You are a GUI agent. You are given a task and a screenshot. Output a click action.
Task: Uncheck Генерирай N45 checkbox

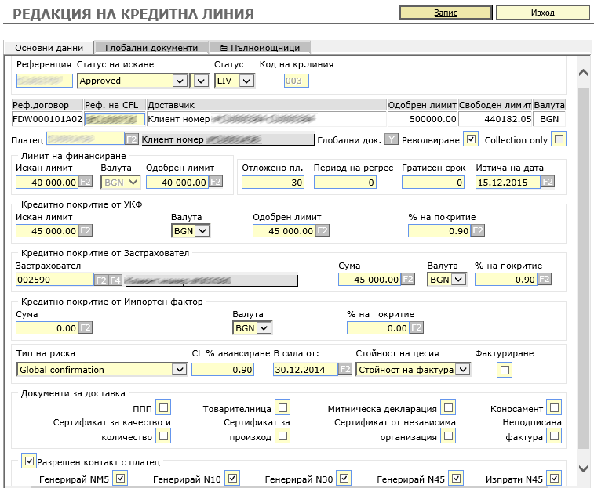click(x=456, y=478)
